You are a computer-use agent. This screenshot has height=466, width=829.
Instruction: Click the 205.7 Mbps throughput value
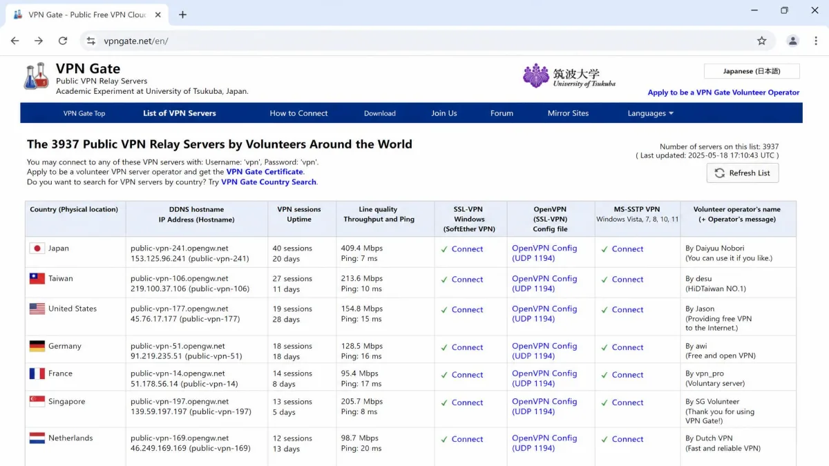[361, 402]
